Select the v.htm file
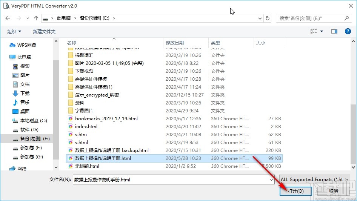 click(81, 135)
